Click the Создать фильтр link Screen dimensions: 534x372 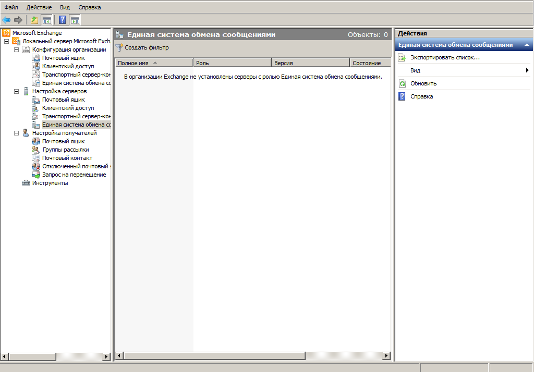coord(147,47)
